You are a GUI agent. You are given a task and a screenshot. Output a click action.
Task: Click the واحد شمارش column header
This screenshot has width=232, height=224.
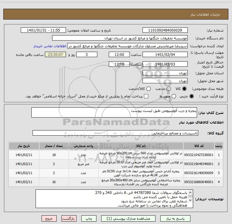tap(83, 146)
